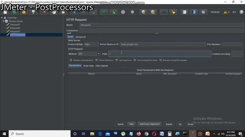Image resolution: width=245 pixels, height=137 pixels.
Task: Open JMeter Help icon
Action: (194, 12)
